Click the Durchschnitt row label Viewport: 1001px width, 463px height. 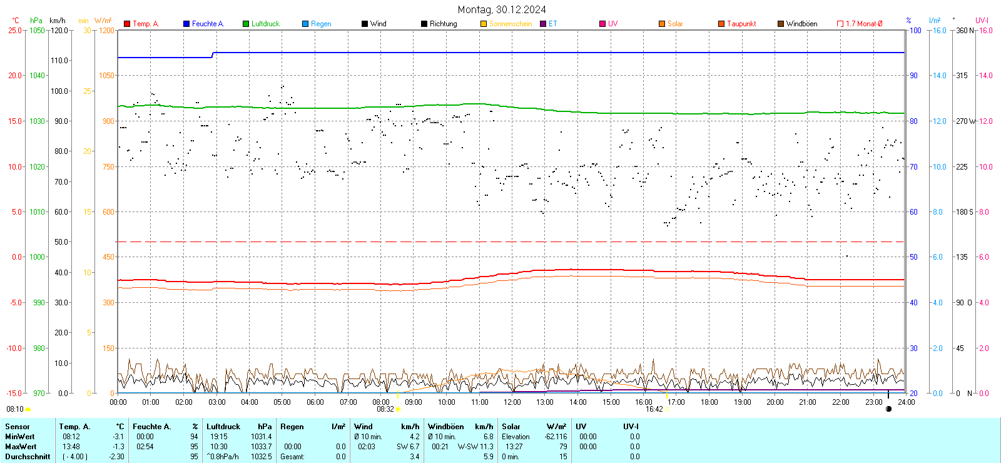pos(28,457)
